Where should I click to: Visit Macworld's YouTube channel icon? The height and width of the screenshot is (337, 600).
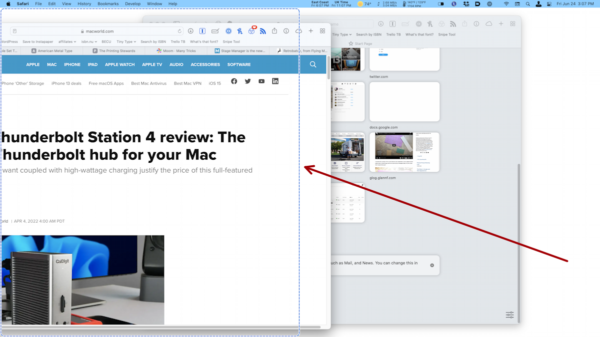[x=261, y=81]
